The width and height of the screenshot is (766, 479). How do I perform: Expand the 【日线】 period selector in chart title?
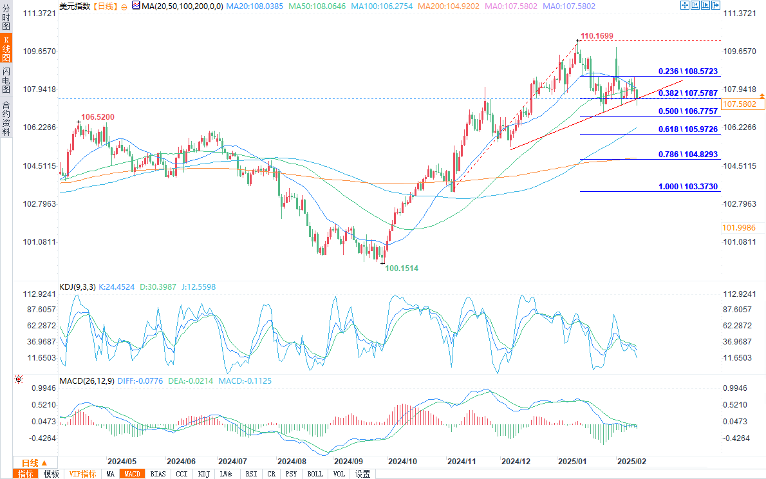(106, 5)
